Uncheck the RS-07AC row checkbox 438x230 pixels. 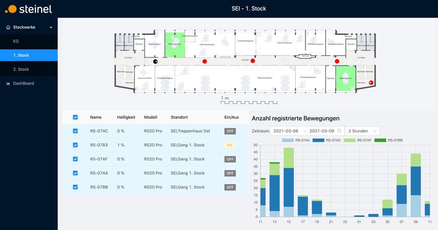tap(75, 131)
